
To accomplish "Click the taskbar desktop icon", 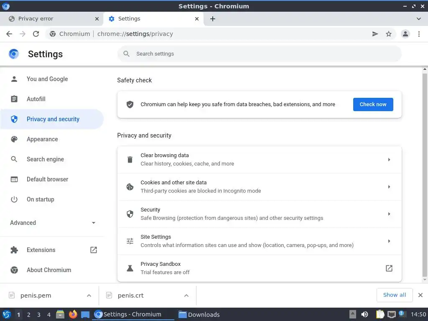I will [85, 315].
